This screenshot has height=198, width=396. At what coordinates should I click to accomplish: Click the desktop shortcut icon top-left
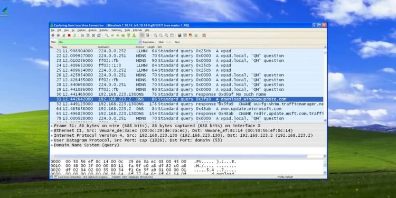click(x=4, y=12)
